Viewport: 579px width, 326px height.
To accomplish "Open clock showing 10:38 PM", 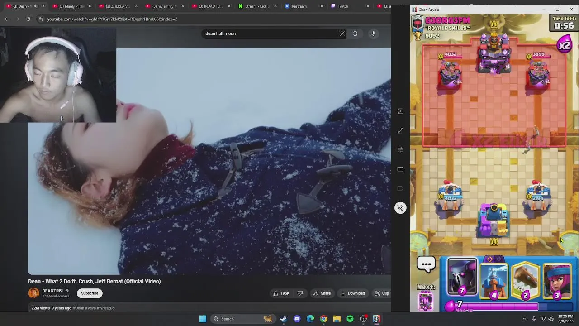I will [565, 319].
